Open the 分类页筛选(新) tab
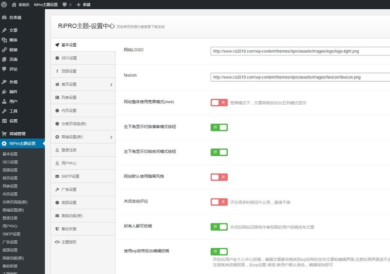 (x=83, y=124)
